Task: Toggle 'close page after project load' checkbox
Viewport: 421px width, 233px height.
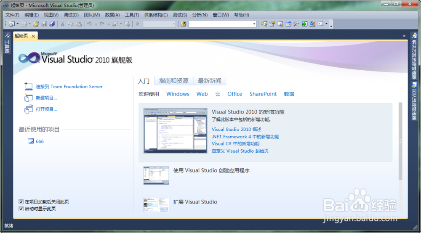Action: [x=21, y=201]
